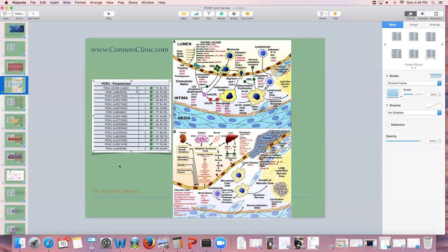Viewport: 448px width, 252px height.
Task: Select slide 9 thumbnail in navigator
Action: pos(15,175)
